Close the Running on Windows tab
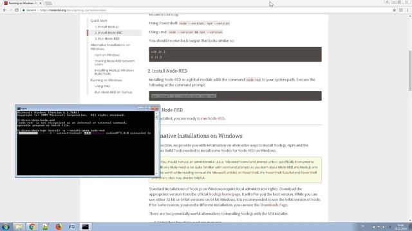This screenshot has width=412, height=231. (41, 3)
